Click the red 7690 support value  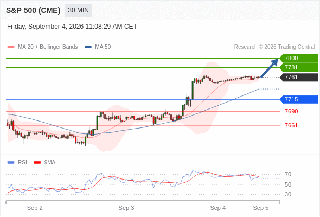pyautogui.click(x=291, y=111)
